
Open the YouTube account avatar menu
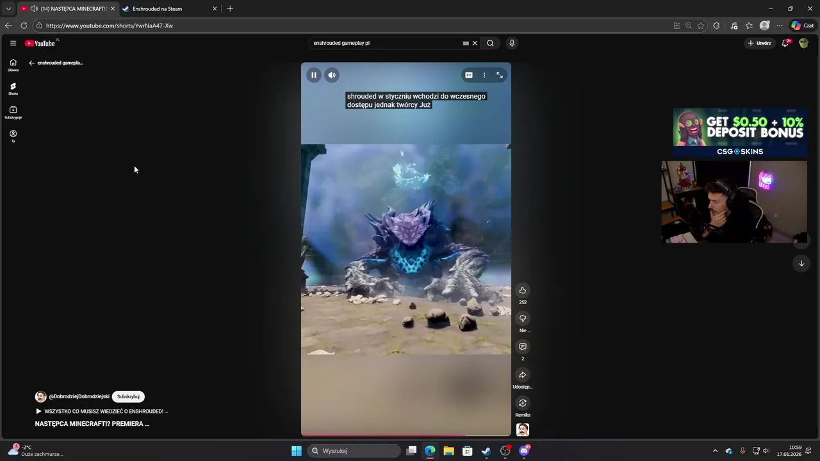[x=803, y=43]
